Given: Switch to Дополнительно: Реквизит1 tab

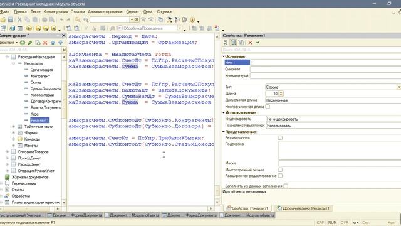Looking at the screenshot, I should [x=303, y=208].
